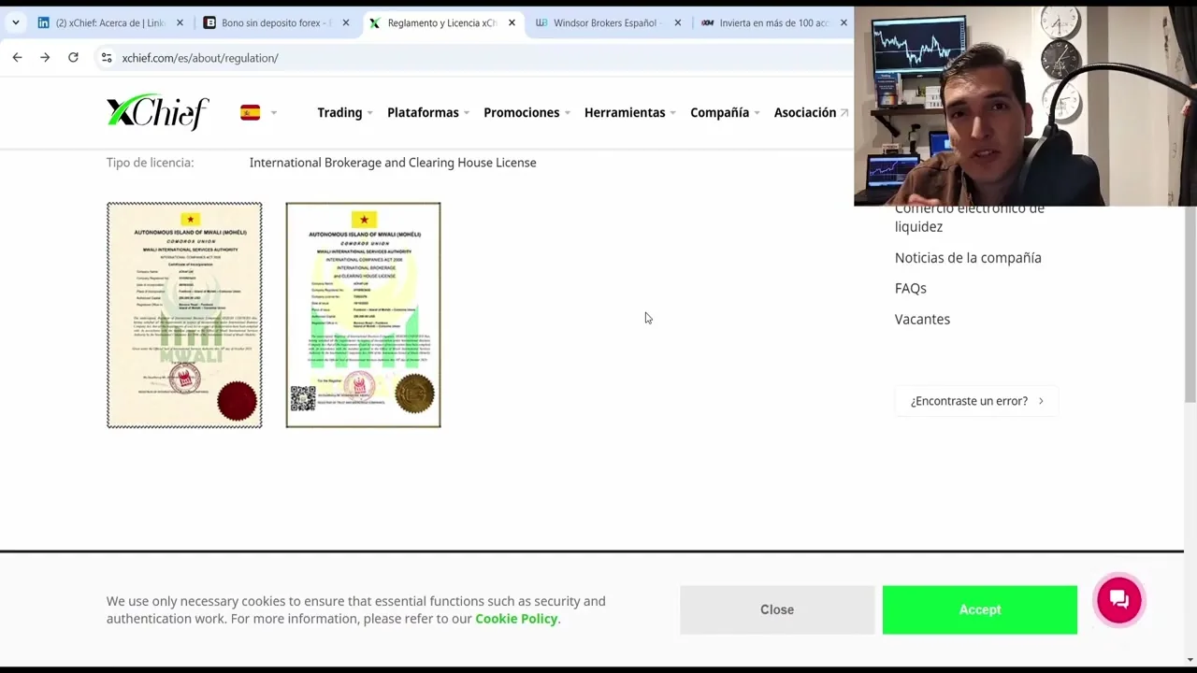
Task: Open the Plataformas menu
Action: tap(427, 112)
